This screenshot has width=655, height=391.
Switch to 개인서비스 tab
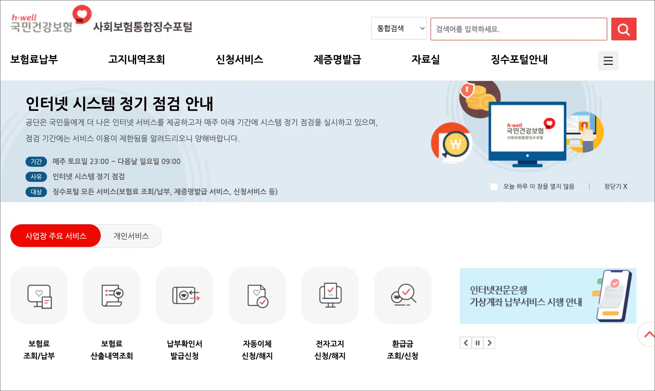(x=131, y=236)
